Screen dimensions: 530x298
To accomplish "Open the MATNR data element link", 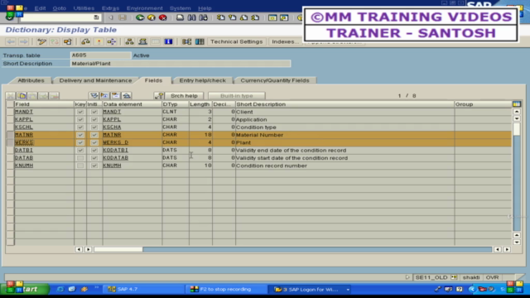I will (x=112, y=135).
